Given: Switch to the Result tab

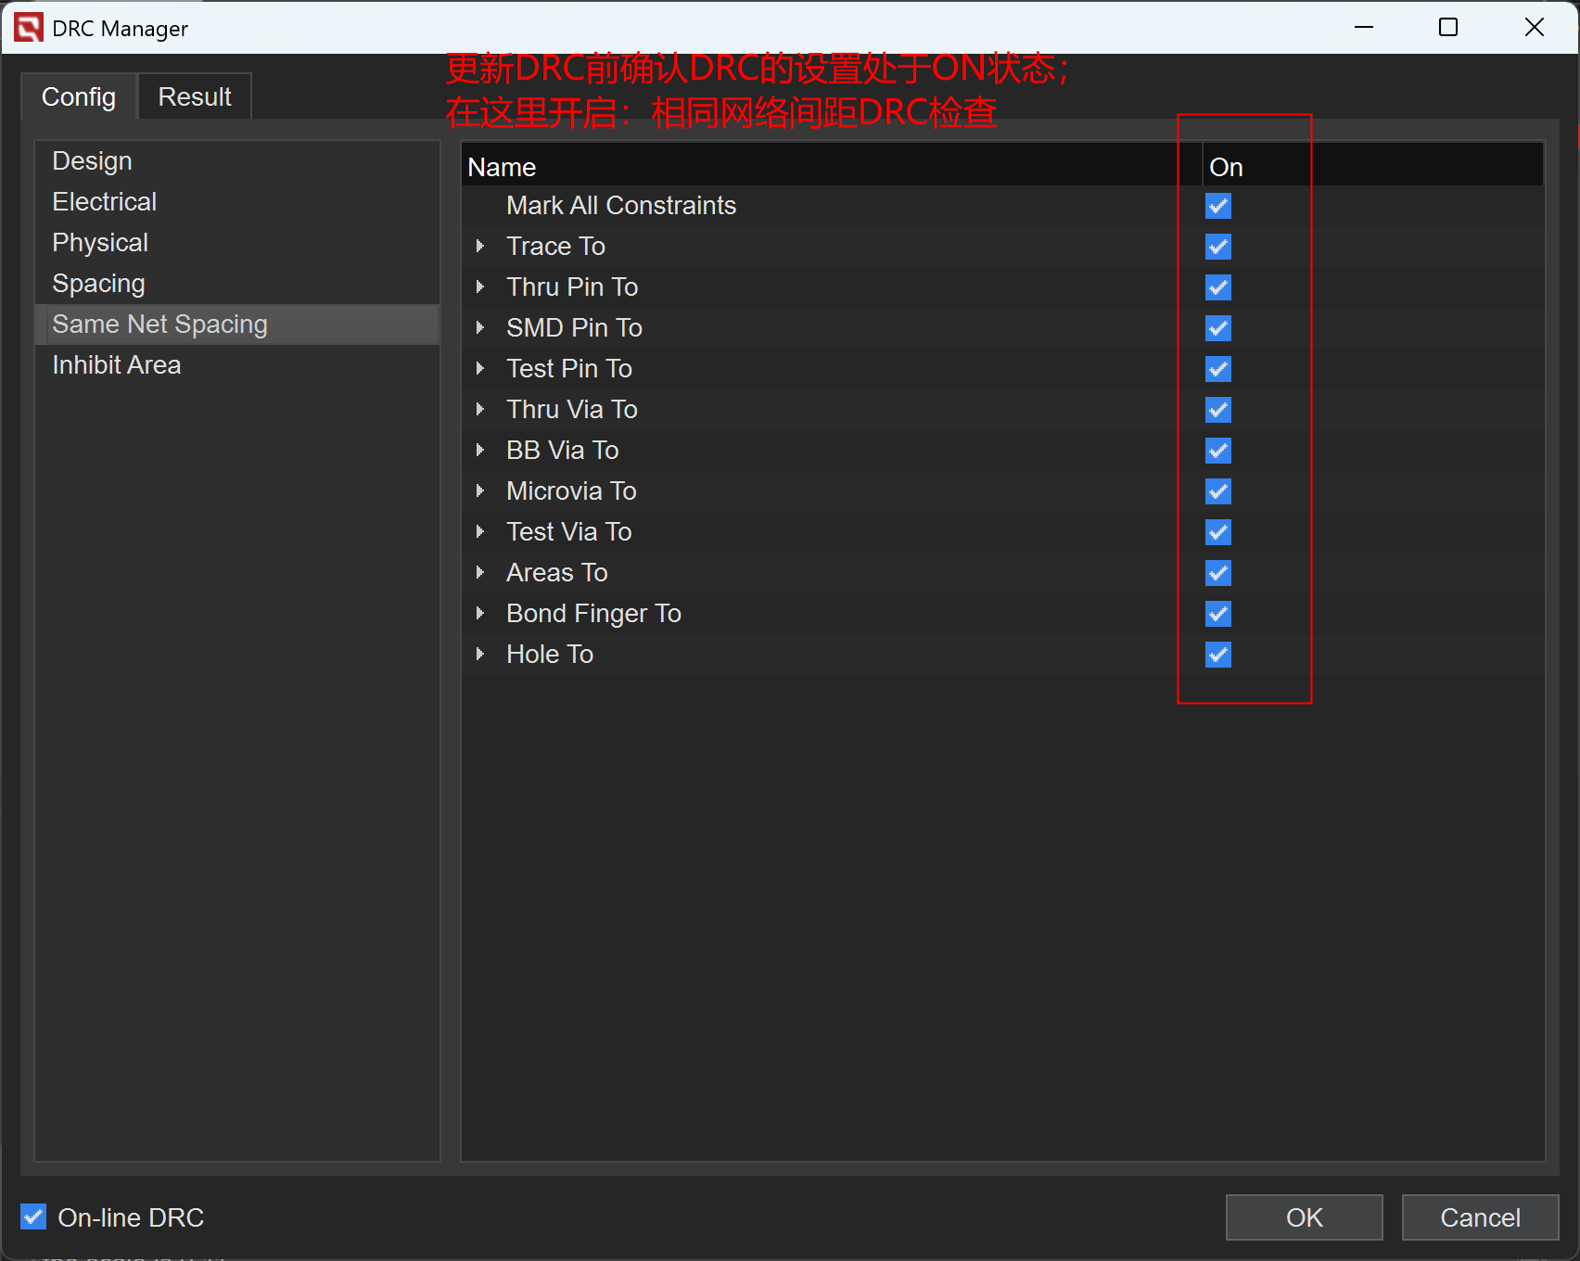Looking at the screenshot, I should (x=194, y=96).
